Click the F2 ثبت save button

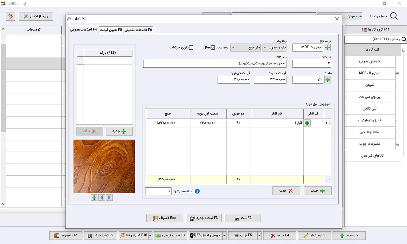click(243, 218)
